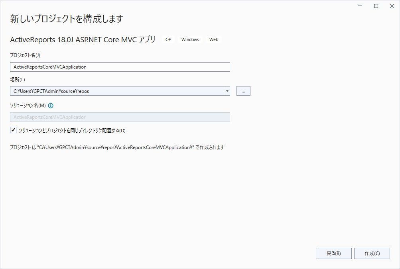Click the 場所(L) label
400x269 pixels.
point(18,80)
